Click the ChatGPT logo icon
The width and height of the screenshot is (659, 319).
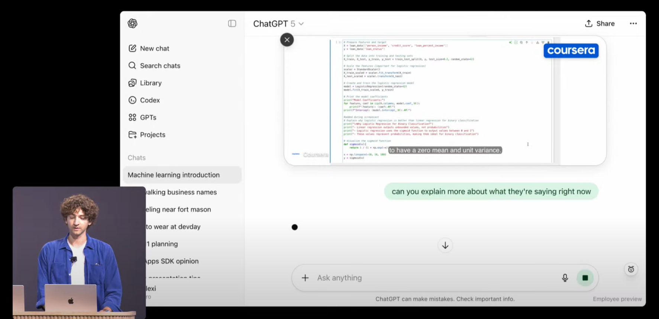pos(132,23)
